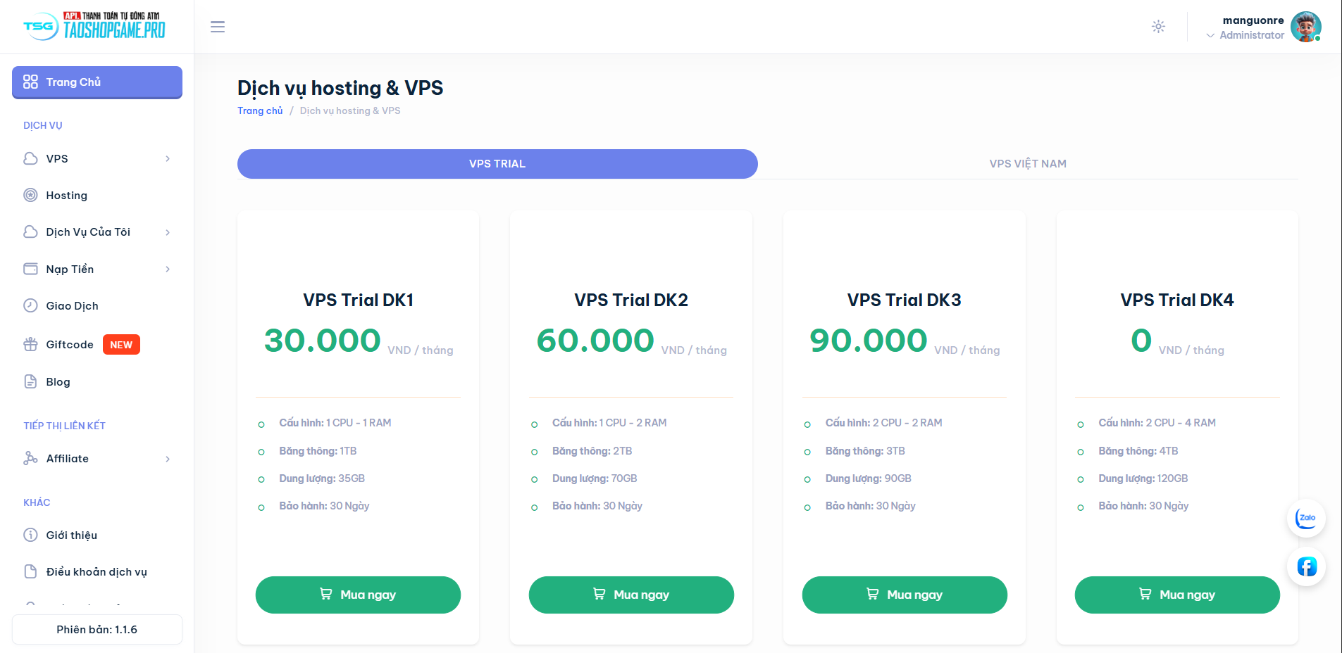Click Mua ngay for VPS Trial DK1
1342x653 pixels.
pyautogui.click(x=358, y=595)
